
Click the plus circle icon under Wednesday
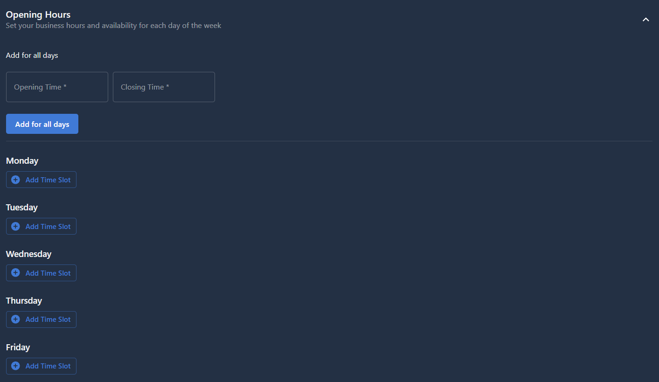(x=15, y=273)
